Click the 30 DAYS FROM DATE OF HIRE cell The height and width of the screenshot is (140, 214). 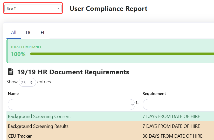(x=172, y=136)
